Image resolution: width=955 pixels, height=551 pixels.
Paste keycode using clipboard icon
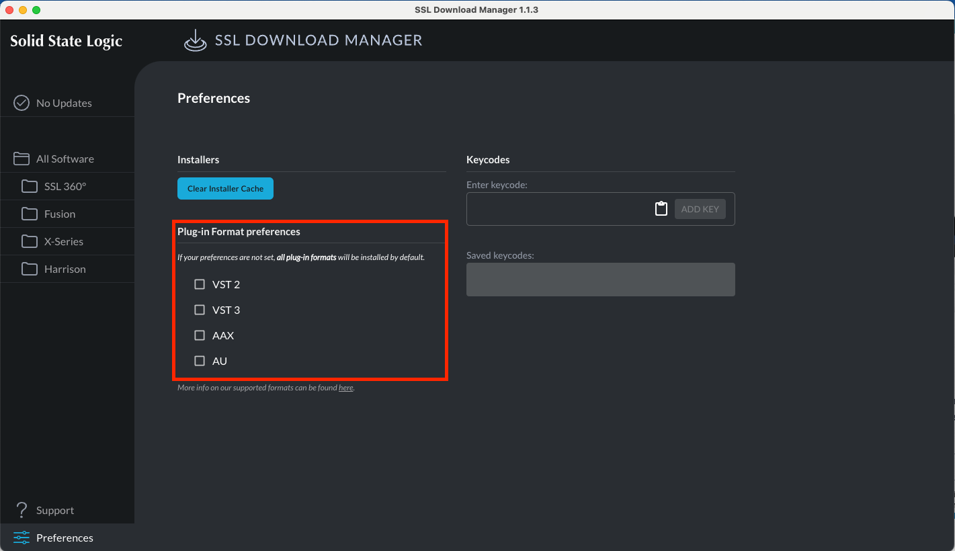point(661,209)
